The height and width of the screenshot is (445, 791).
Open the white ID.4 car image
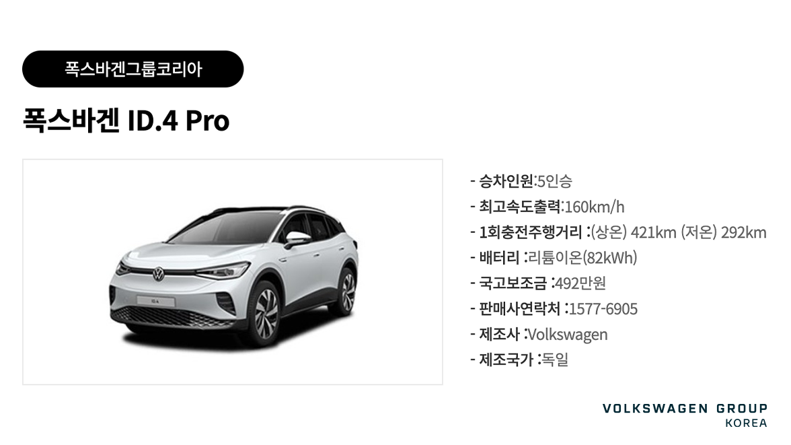[233, 272]
